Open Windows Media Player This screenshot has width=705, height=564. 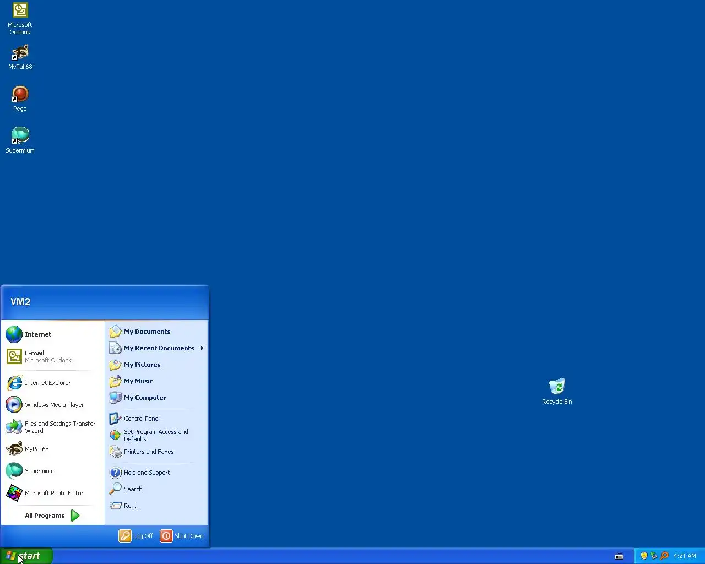tap(53, 405)
